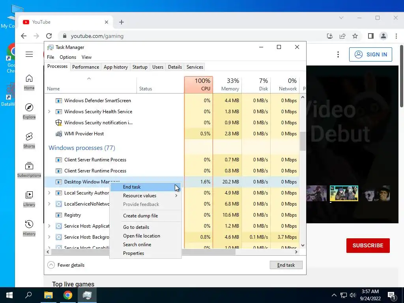Open YouTube Explore compass icon
This screenshot has width=404, height=303.
point(29,107)
